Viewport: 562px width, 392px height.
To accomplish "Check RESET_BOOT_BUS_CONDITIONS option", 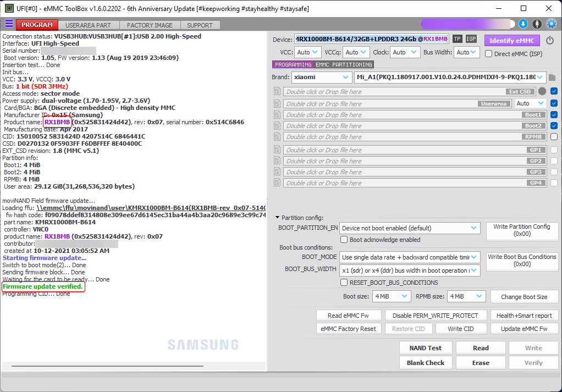I will (x=344, y=283).
